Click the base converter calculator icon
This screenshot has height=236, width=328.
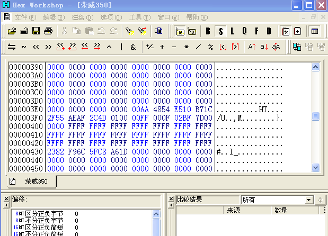click(x=286, y=32)
